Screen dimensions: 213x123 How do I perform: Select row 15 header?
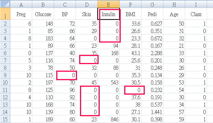[x=5, y=119]
